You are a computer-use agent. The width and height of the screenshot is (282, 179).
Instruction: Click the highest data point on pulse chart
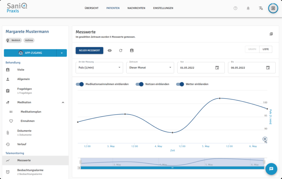click(220, 98)
